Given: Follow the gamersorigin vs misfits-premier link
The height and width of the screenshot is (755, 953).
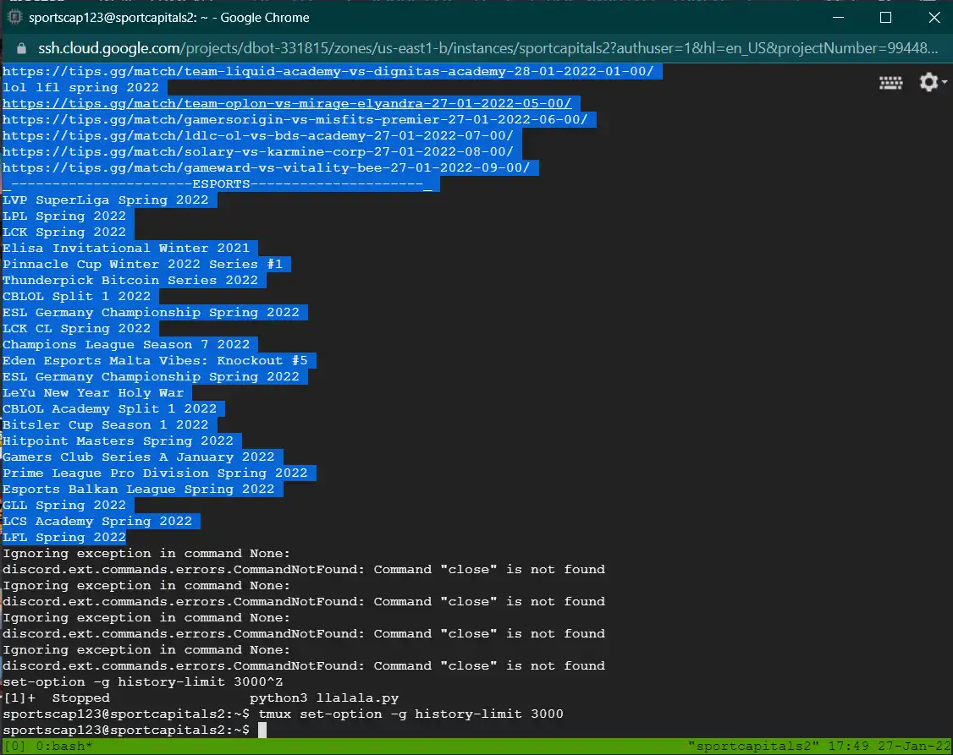Looking at the screenshot, I should click(x=295, y=119).
